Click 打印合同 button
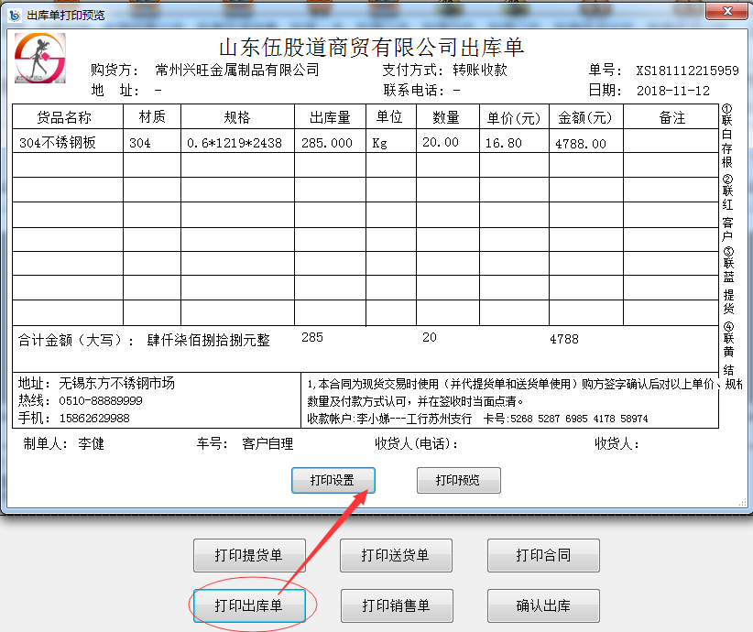The image size is (753, 632). (x=543, y=555)
